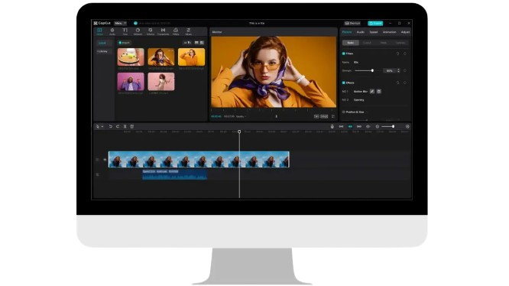Click the Export button

coord(375,23)
